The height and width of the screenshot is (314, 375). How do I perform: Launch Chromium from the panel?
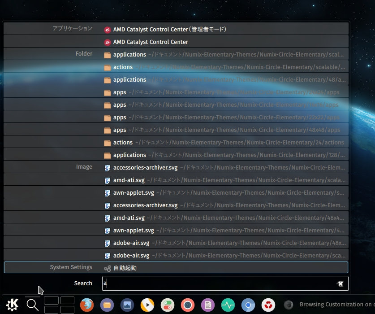[x=248, y=305]
